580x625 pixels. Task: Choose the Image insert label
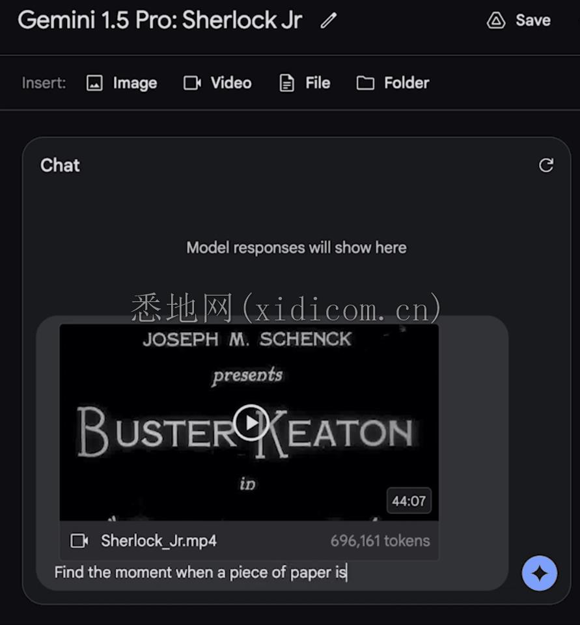pyautogui.click(x=135, y=83)
